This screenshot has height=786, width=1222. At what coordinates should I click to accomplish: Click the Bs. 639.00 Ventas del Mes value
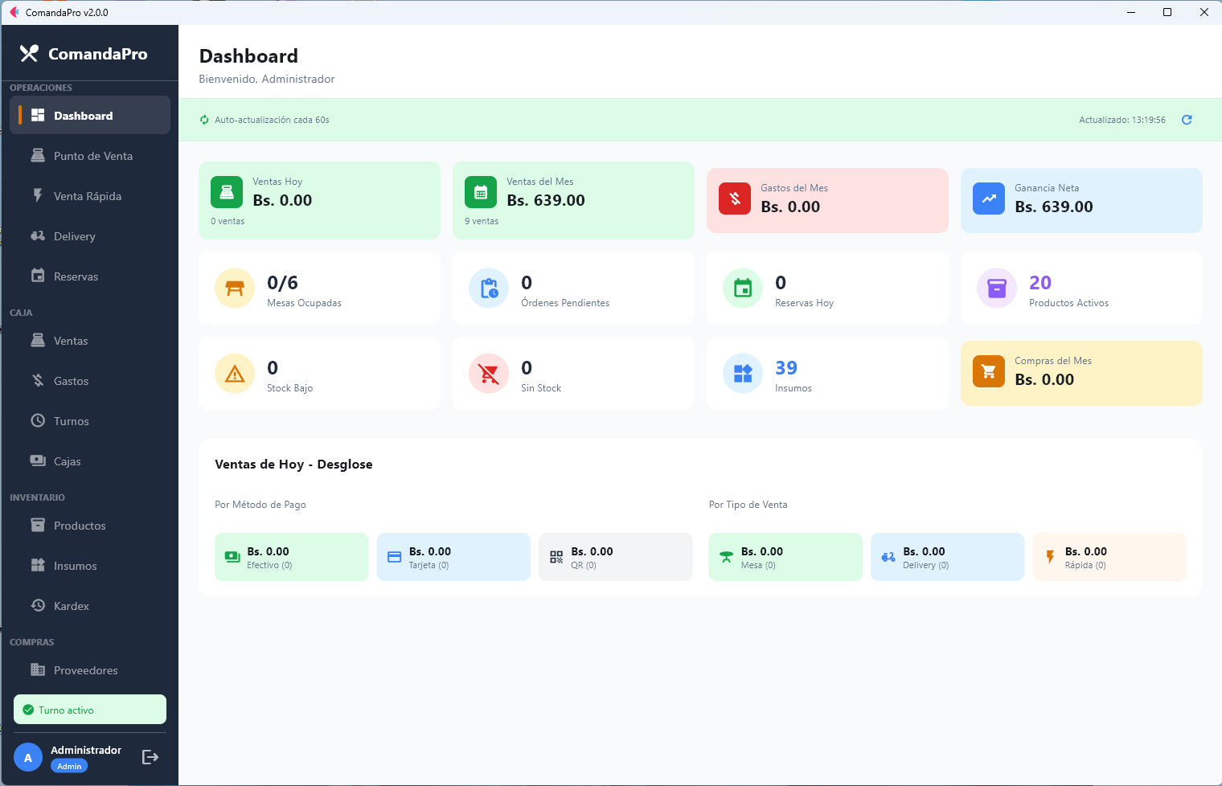pos(546,200)
